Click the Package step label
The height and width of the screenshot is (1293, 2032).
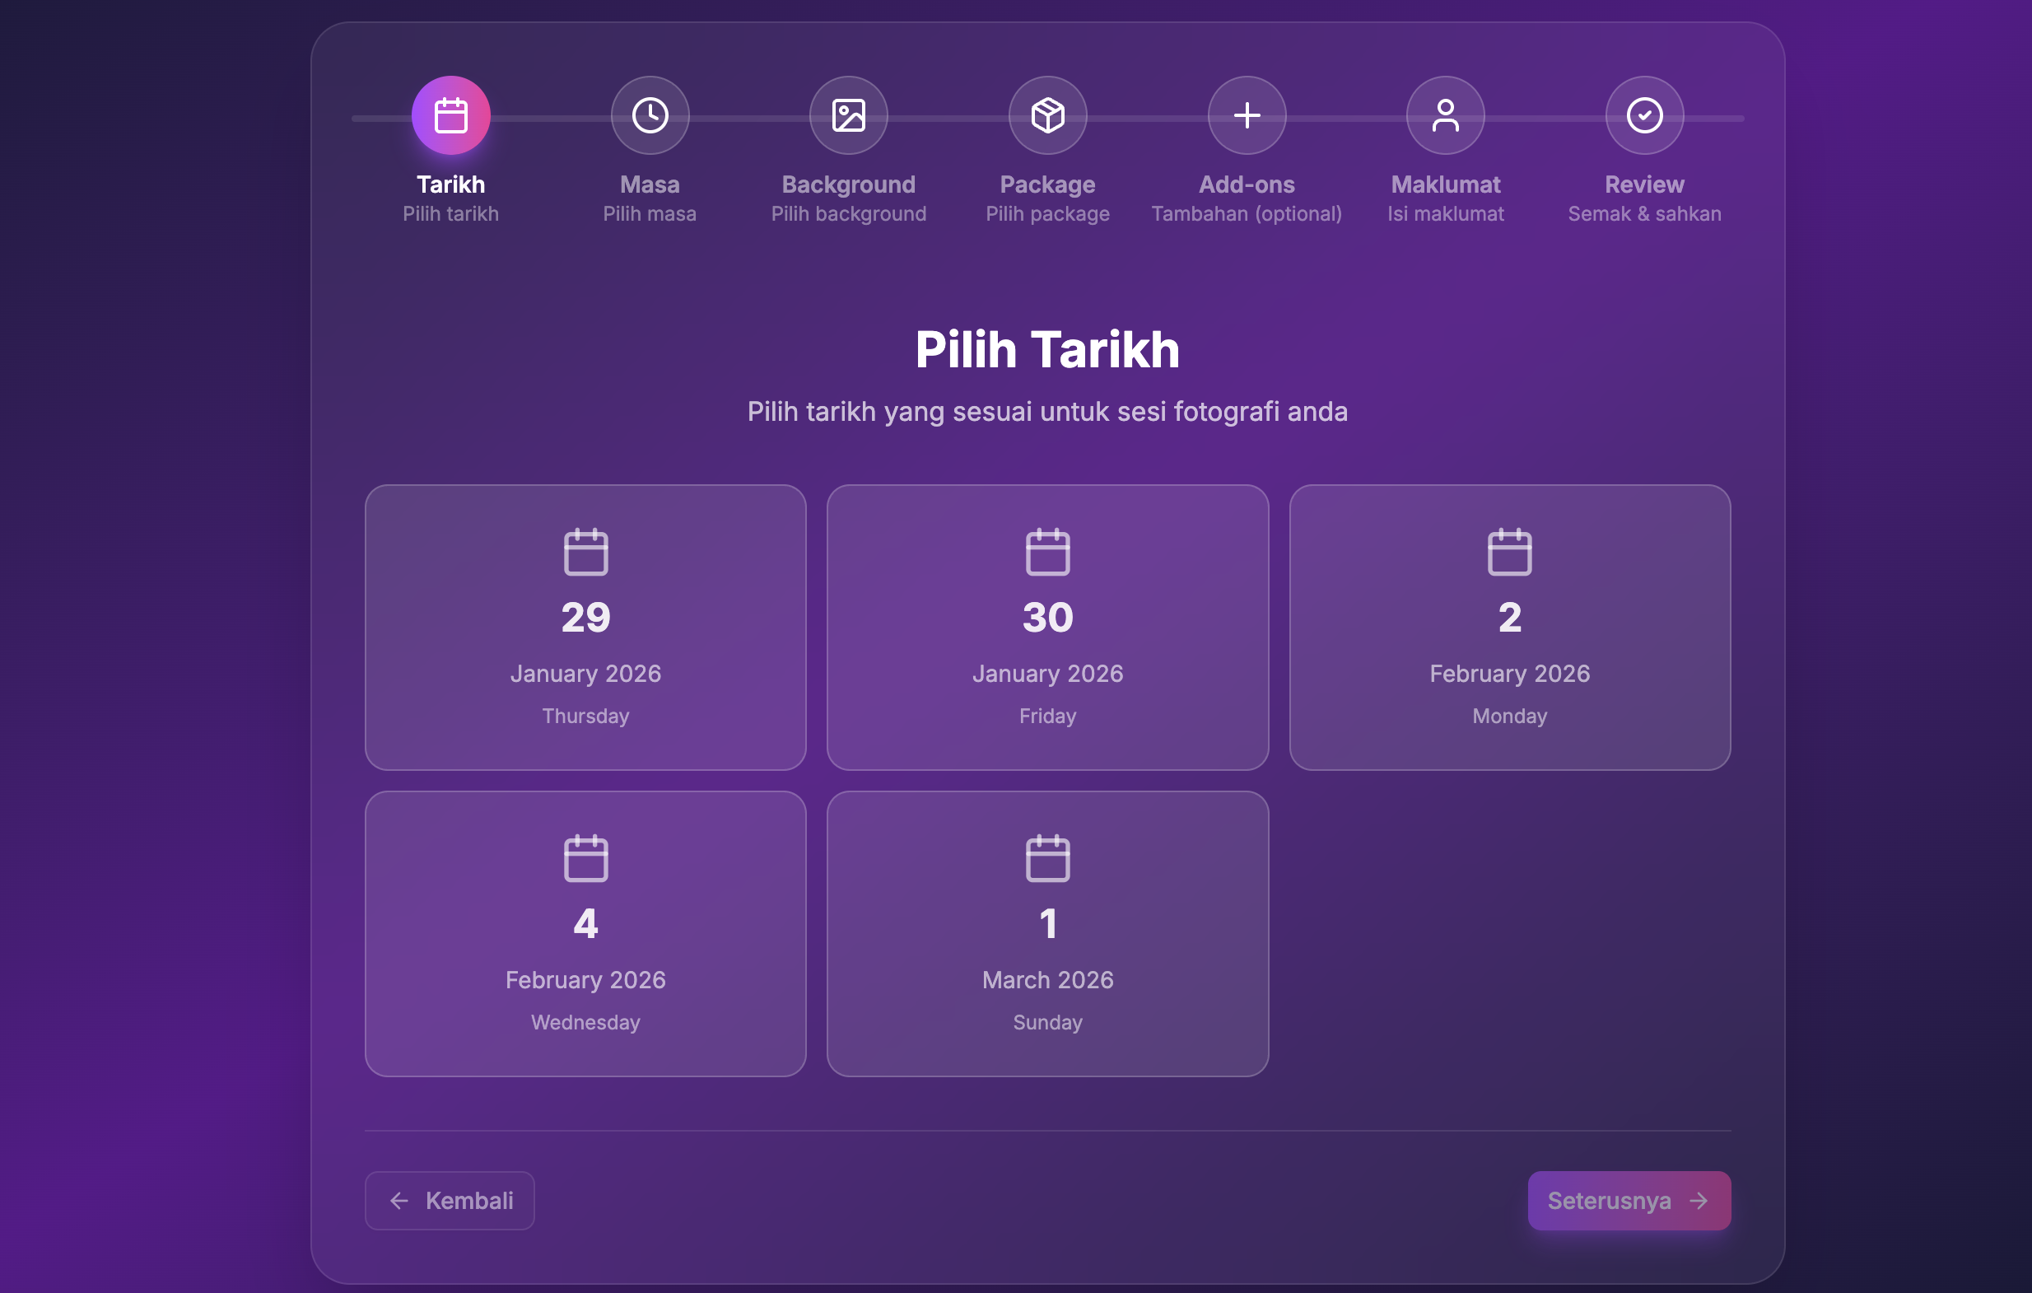tap(1047, 184)
